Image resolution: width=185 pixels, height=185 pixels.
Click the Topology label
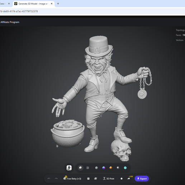pos(180,30)
